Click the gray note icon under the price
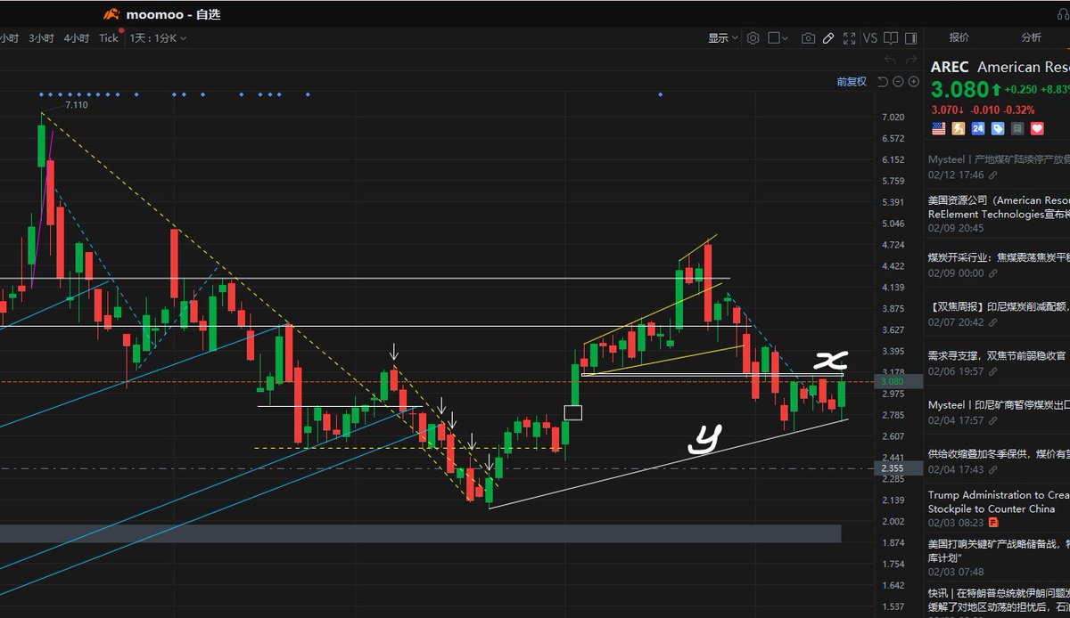1070x618 pixels. pyautogui.click(x=1017, y=128)
